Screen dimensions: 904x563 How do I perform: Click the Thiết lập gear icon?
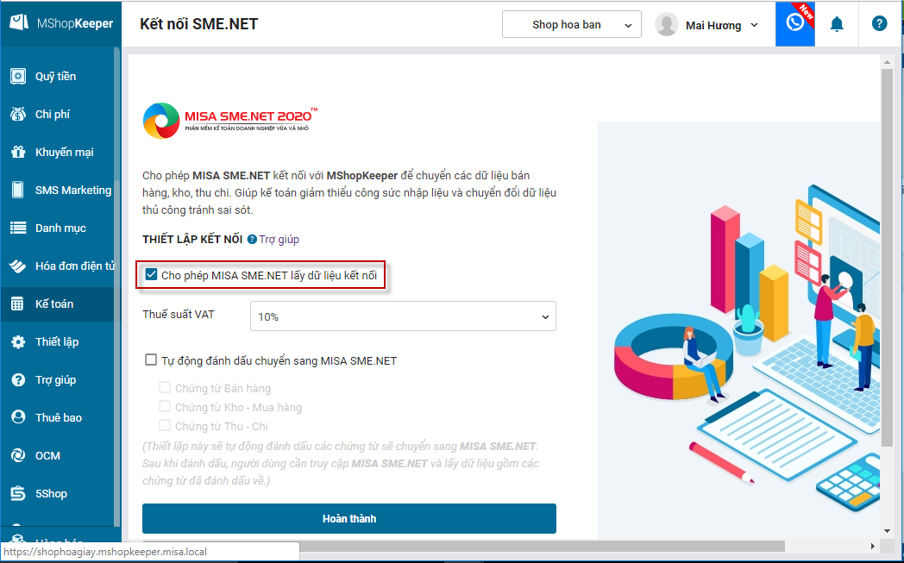tap(18, 342)
